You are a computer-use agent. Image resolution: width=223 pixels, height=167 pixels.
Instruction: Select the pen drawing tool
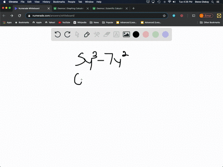87,34
